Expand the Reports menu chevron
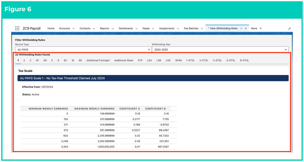The width and height of the screenshot is (304, 162). pyautogui.click(x=113, y=29)
